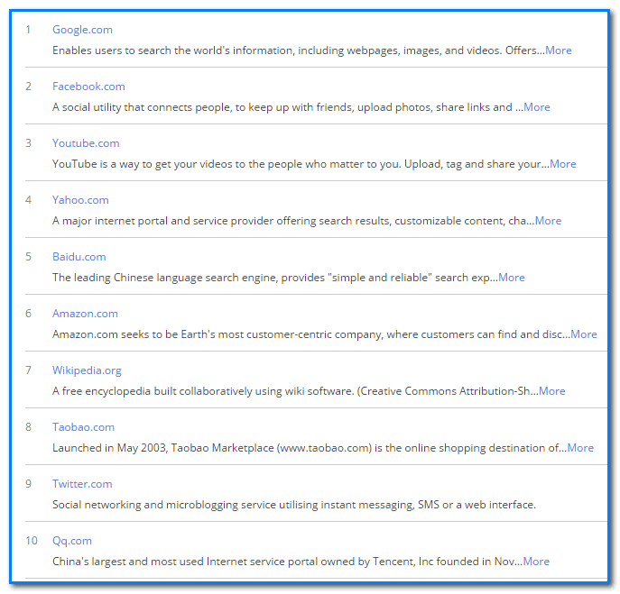Click More in the Facebook.com description

point(537,107)
